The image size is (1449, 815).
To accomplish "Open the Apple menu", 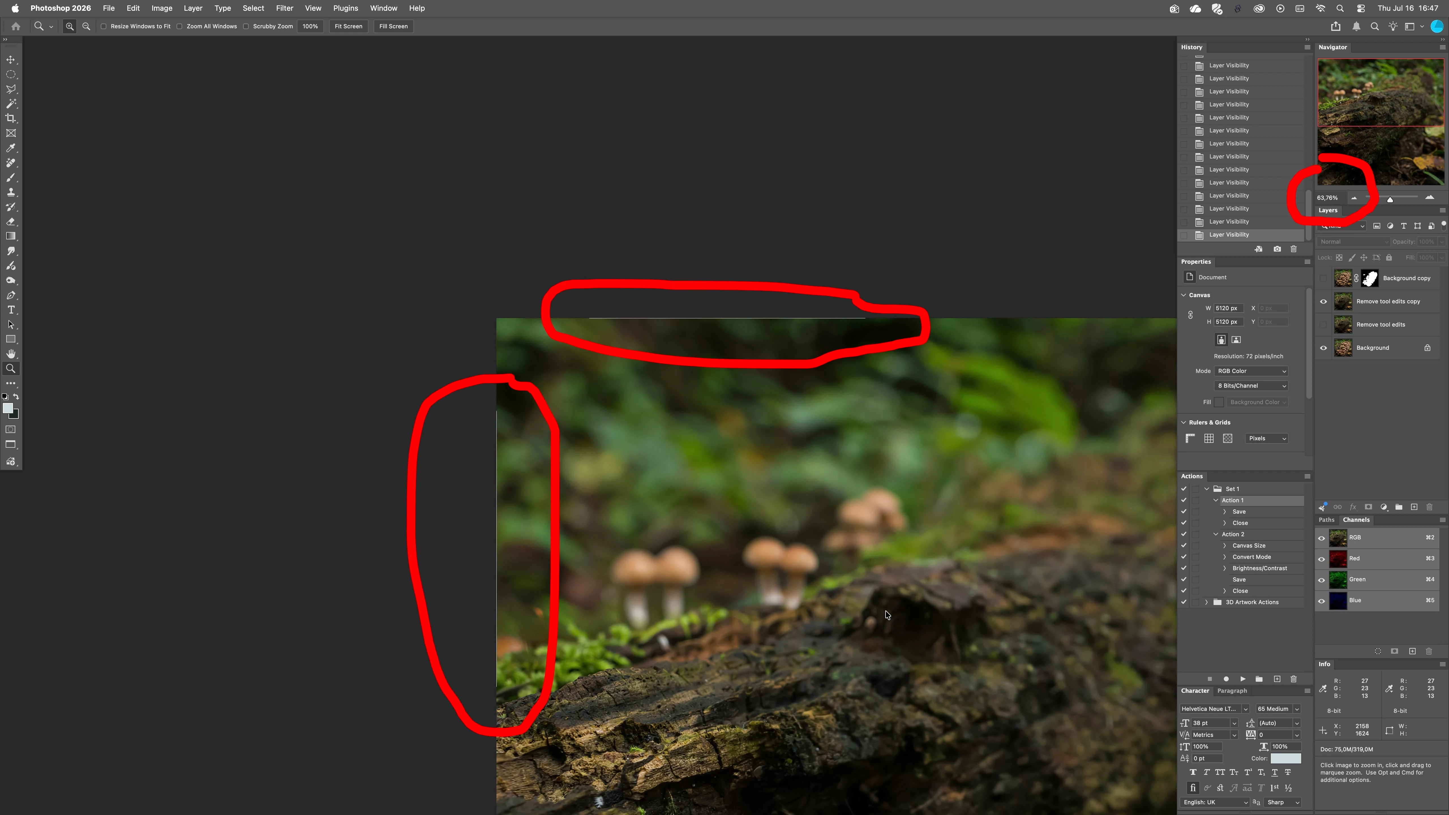I will click(x=15, y=8).
